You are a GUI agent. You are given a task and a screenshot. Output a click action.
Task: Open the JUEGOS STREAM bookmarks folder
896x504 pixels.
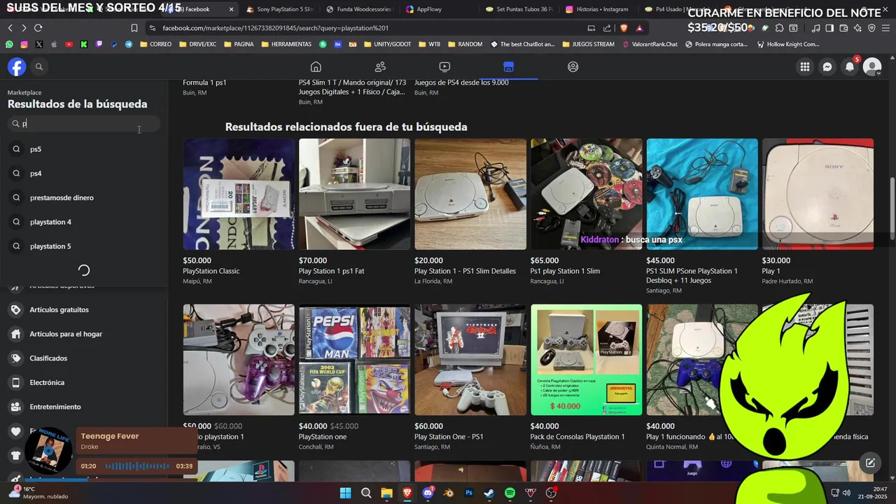[587, 44]
